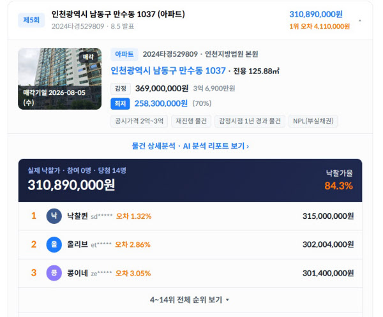Collapse the card with the top-right arrow

pos(360,20)
